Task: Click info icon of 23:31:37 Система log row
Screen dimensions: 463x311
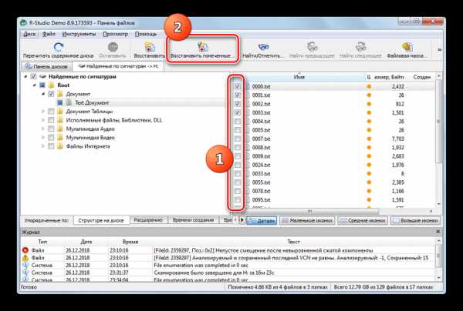Action: (25, 273)
